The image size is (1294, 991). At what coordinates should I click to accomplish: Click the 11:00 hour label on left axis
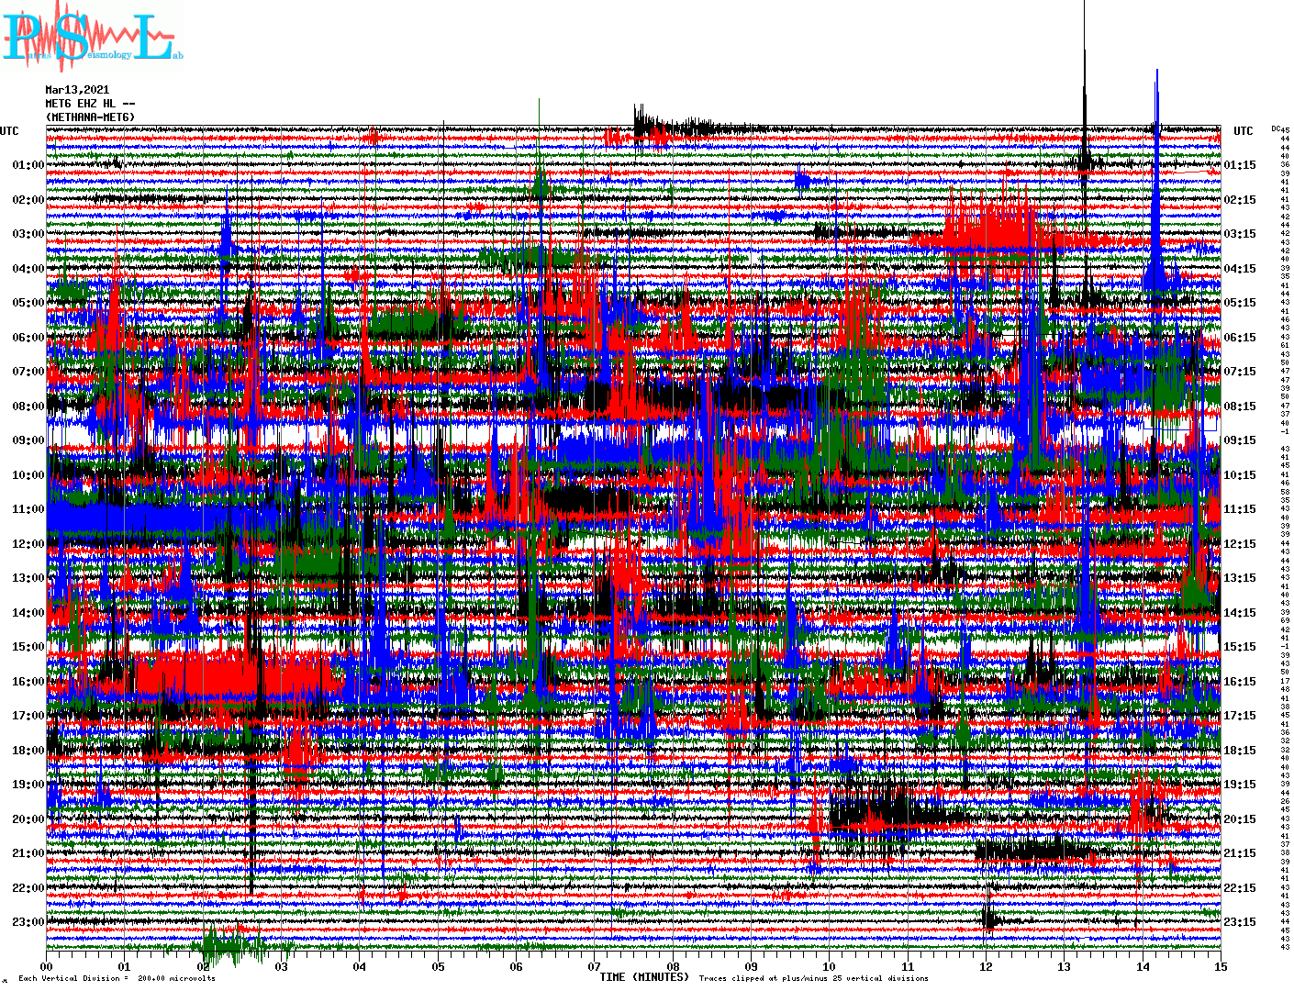pos(28,509)
